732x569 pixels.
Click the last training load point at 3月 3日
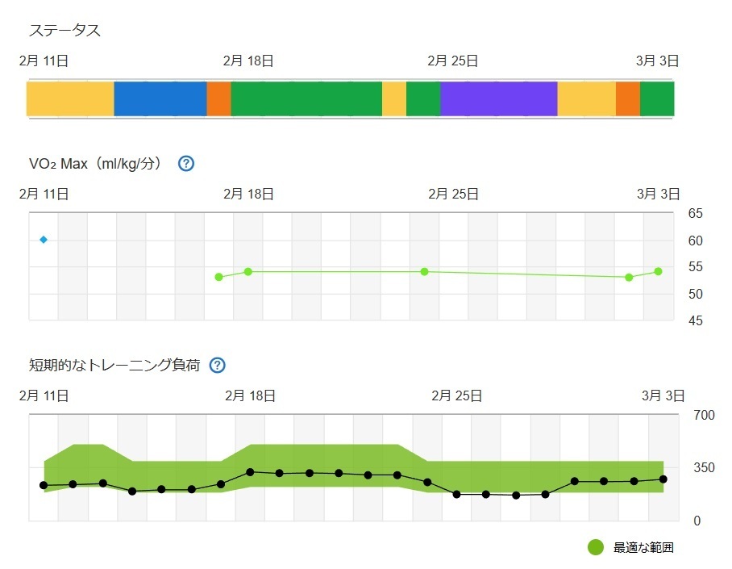[663, 479]
